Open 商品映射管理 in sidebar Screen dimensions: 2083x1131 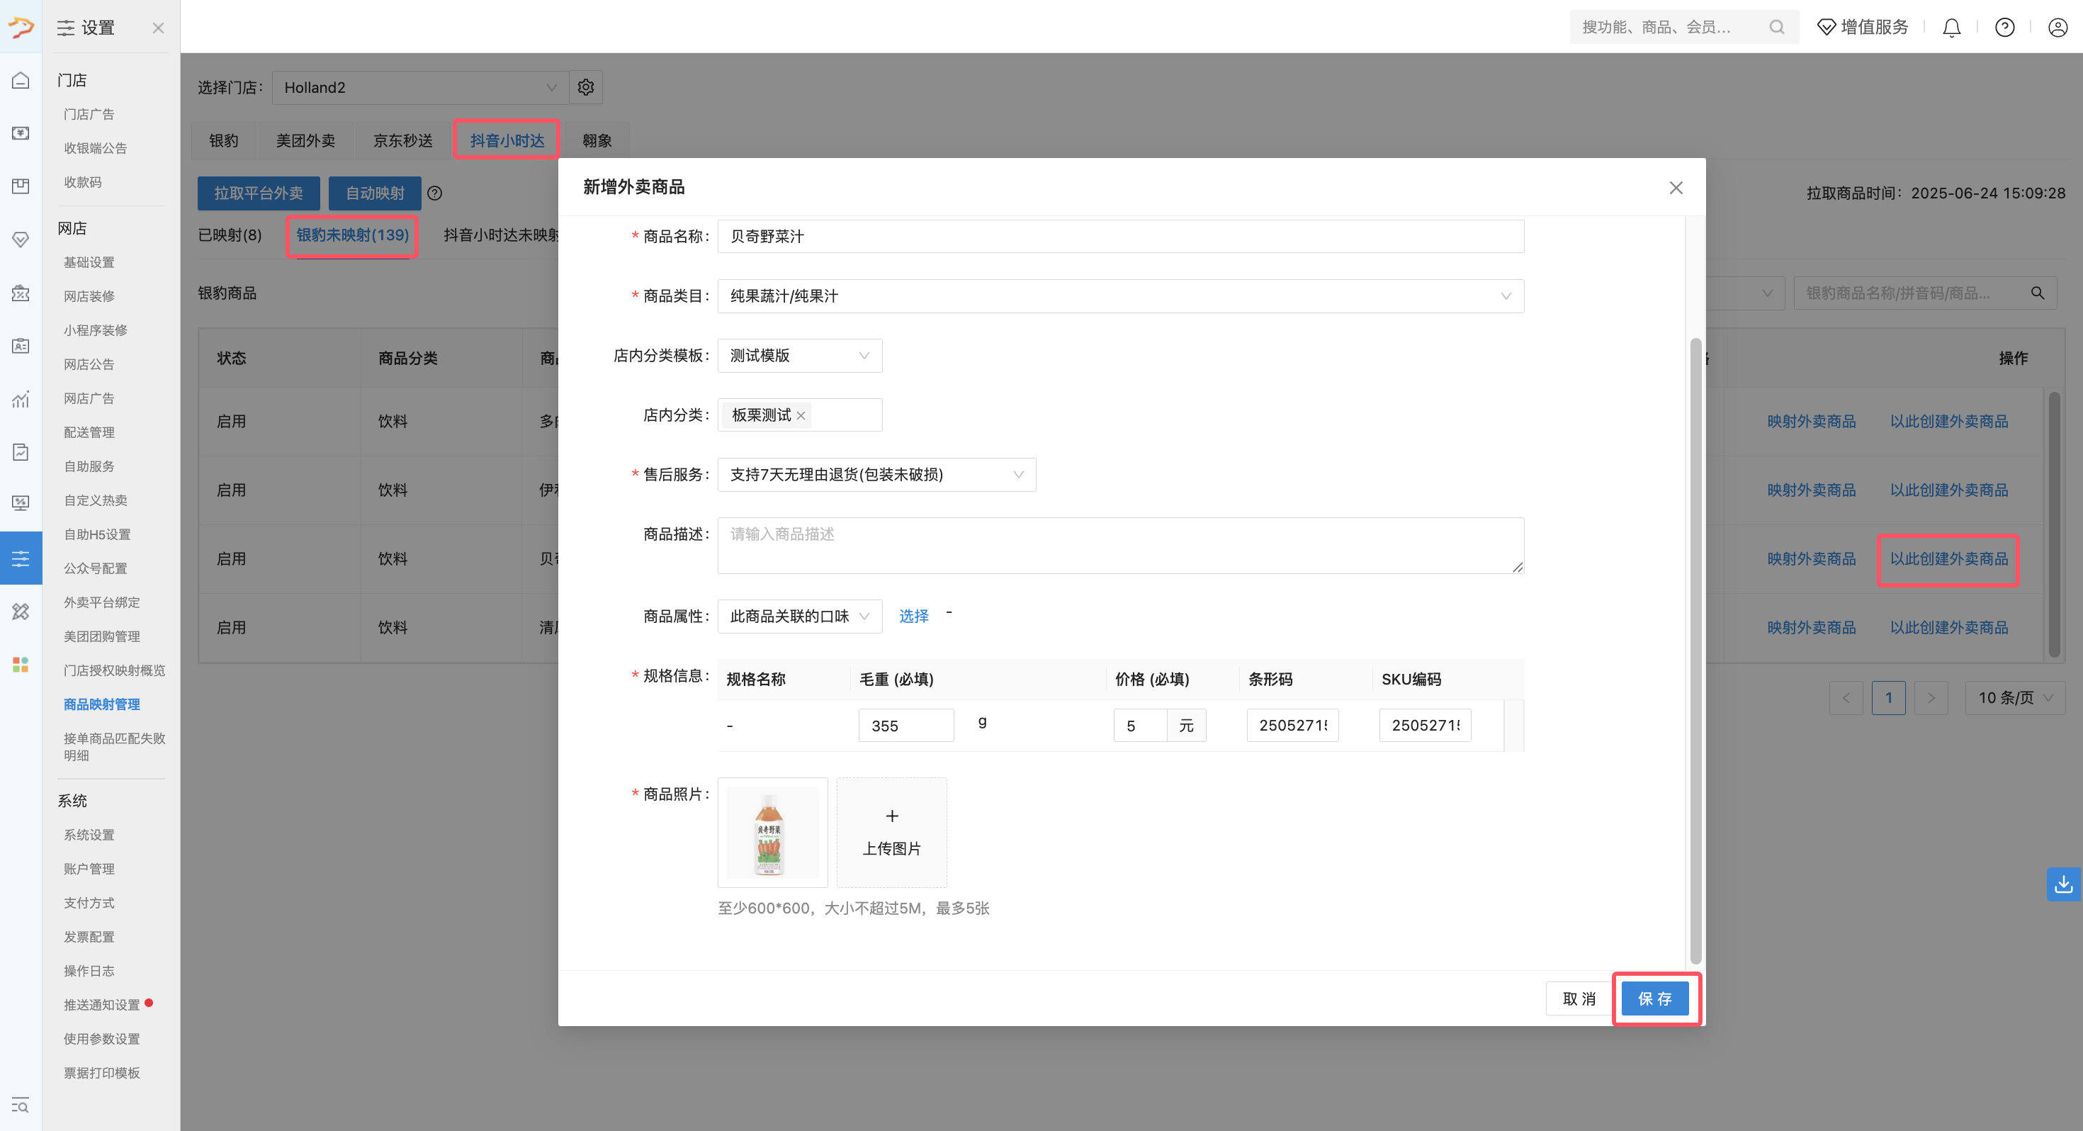pos(102,704)
